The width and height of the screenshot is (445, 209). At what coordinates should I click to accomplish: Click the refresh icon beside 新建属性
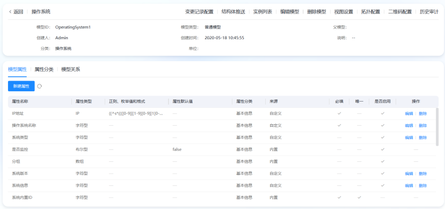[x=39, y=86]
